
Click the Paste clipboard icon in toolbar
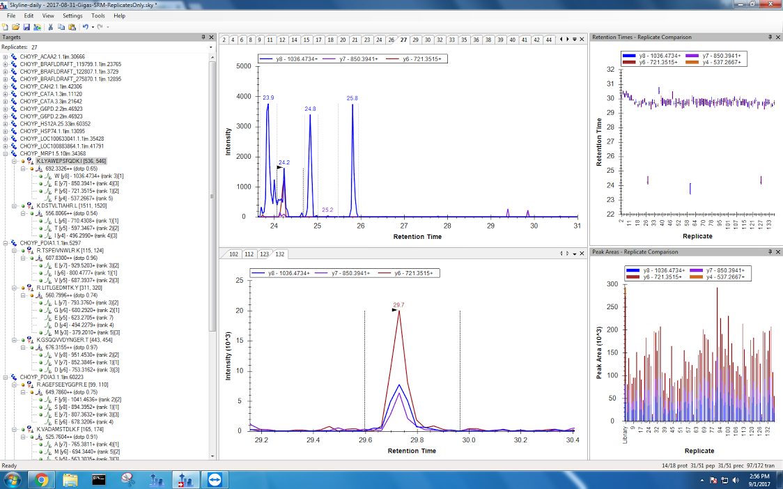click(72, 26)
